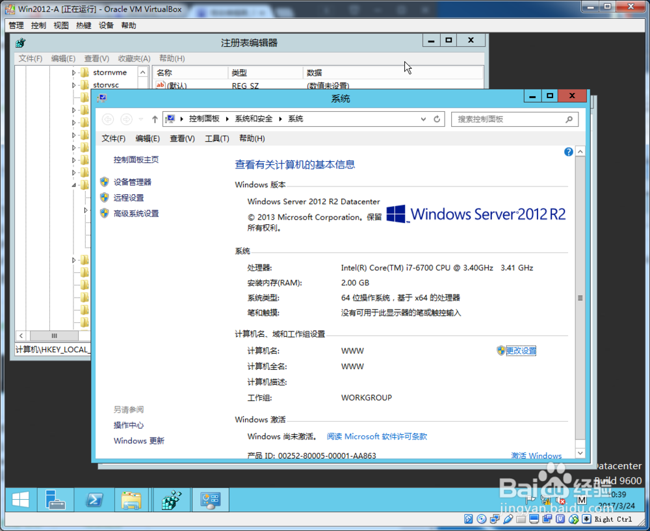Switch to Control Panel taskbar icon
The width and height of the screenshot is (650, 531).
click(211, 500)
